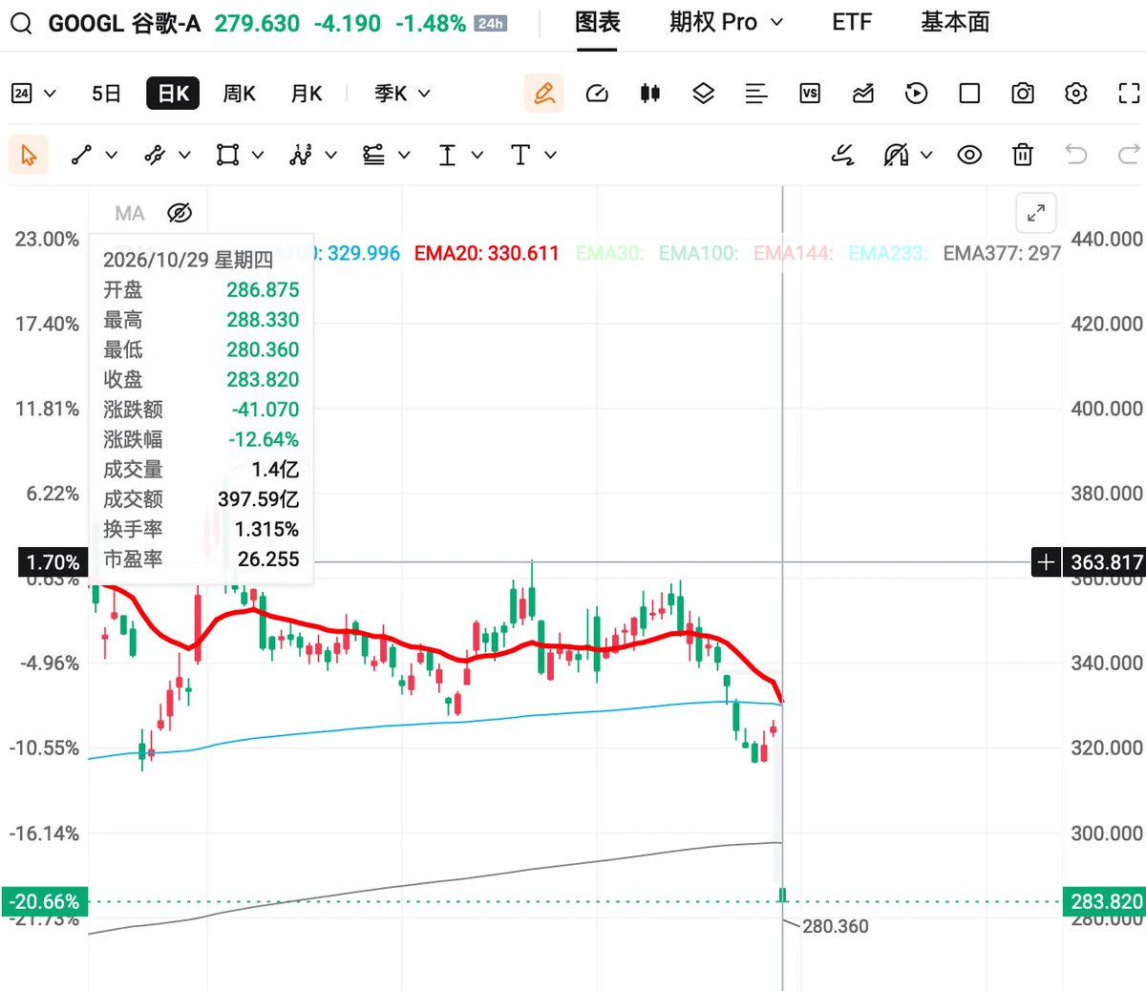Select the 月K timeframe button
The image size is (1146, 991).
pos(307,94)
